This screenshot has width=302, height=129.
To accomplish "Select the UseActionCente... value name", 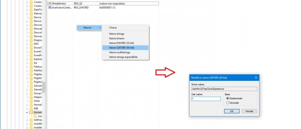I will click(62, 7).
